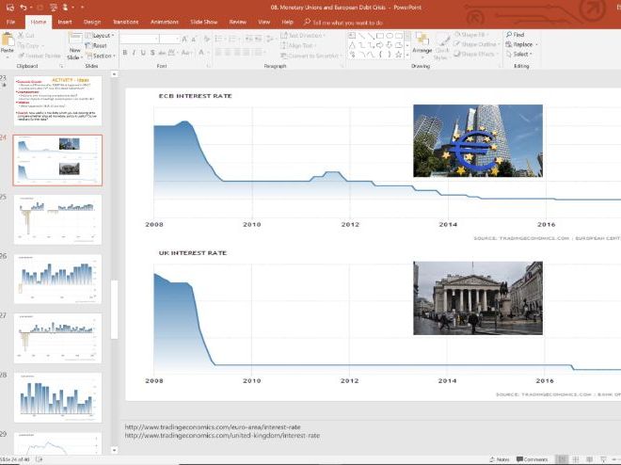Click the Save icon in the title bar
The height and width of the screenshot is (465, 621).
pyautogui.click(x=9, y=7)
